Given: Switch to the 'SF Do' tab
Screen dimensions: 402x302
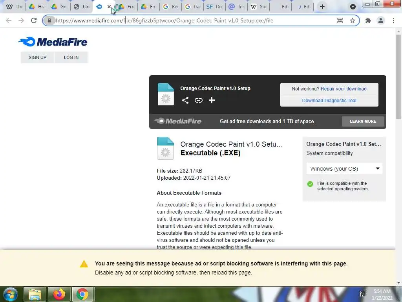Looking at the screenshot, I should [x=214, y=7].
